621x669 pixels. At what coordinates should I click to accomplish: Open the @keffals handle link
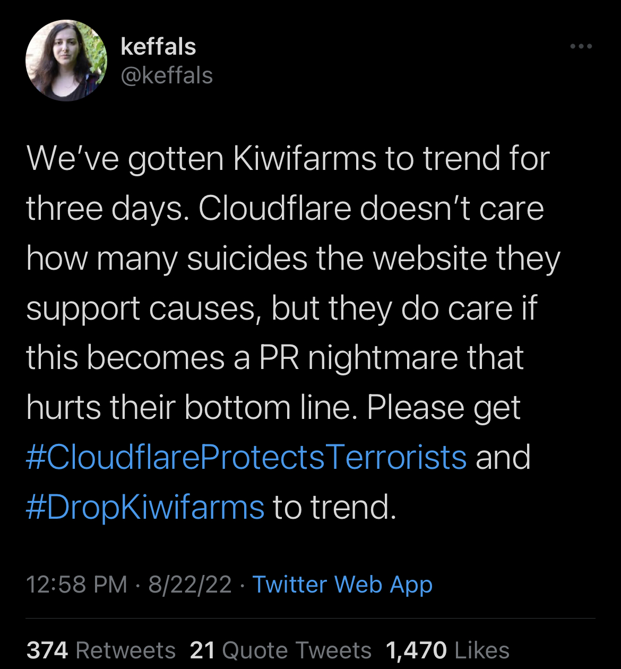pyautogui.click(x=167, y=75)
